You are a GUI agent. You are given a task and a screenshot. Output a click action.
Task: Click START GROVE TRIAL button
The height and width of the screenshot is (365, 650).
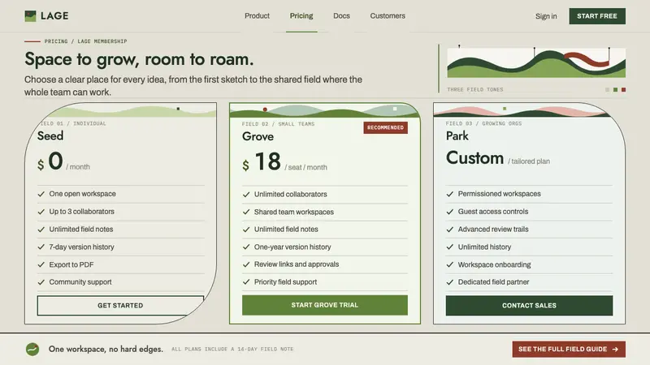[324, 305]
